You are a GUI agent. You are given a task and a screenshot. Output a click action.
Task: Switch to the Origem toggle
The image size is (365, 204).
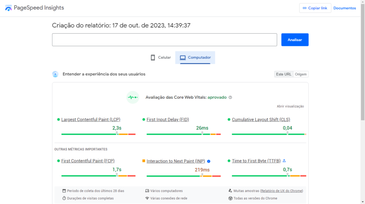point(301,74)
